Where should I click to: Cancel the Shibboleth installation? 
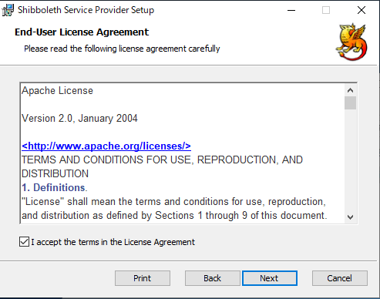(340, 278)
